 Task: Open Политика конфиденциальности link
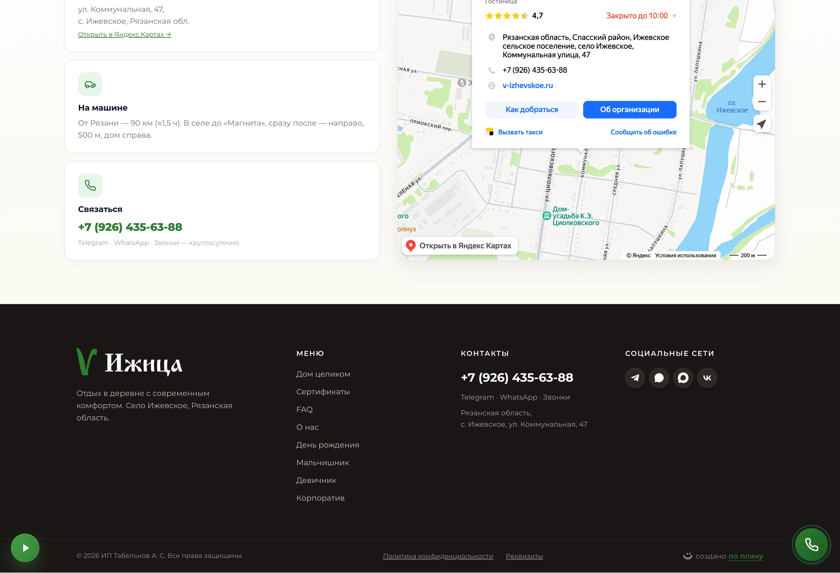point(438,556)
